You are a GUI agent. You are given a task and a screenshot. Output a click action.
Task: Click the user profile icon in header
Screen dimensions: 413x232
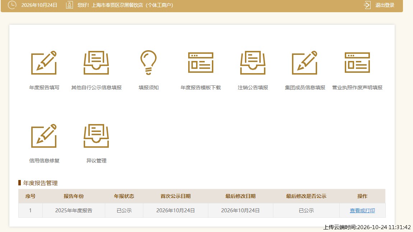pos(69,5)
